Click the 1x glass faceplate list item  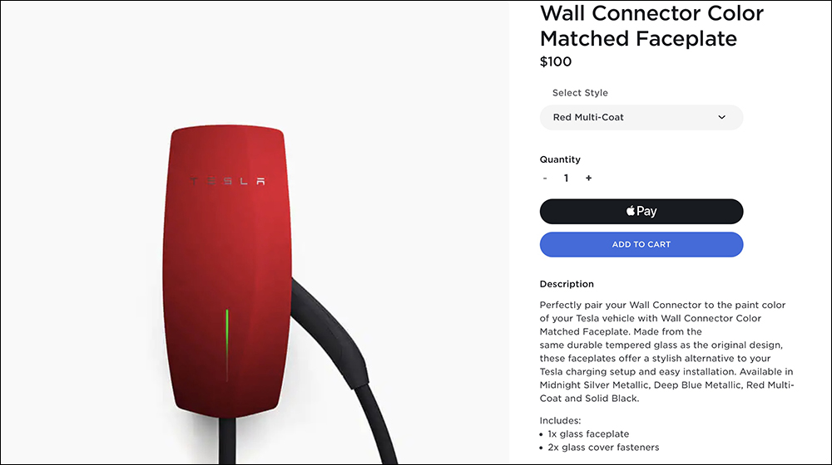click(588, 433)
